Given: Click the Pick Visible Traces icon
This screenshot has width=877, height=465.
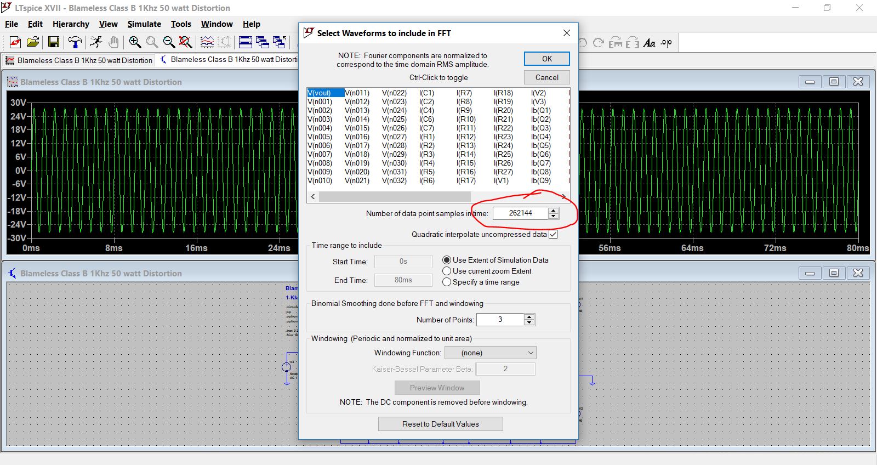Looking at the screenshot, I should [207, 42].
